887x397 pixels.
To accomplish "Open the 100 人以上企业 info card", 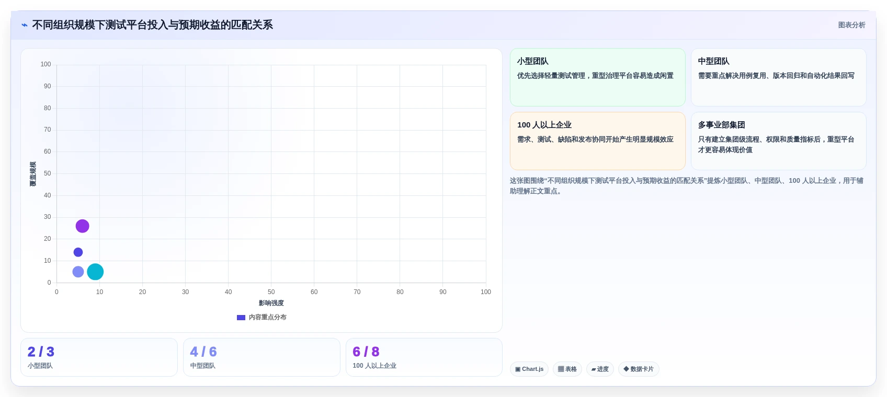I will 598,141.
